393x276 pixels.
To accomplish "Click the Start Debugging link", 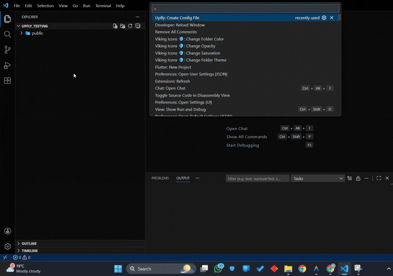I will pos(242,145).
